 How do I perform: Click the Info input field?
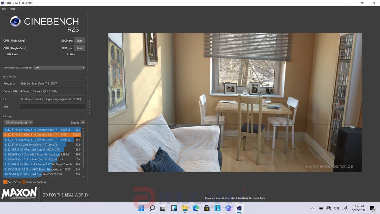pos(52,107)
